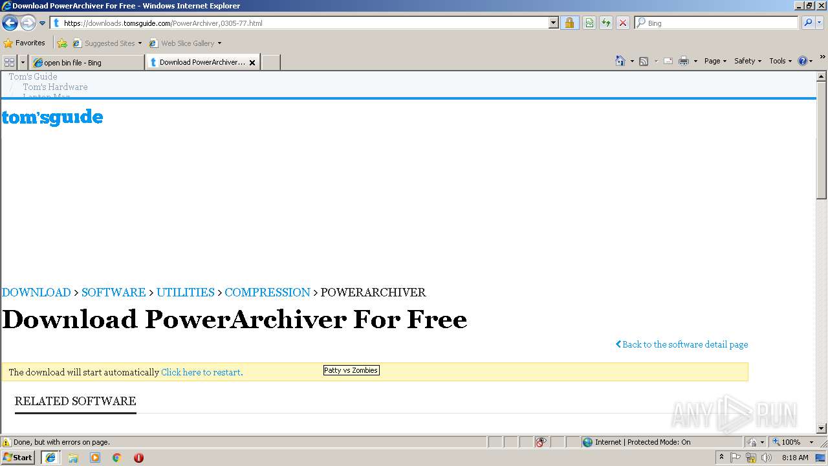Click the status bar page error warning icon

point(6,442)
